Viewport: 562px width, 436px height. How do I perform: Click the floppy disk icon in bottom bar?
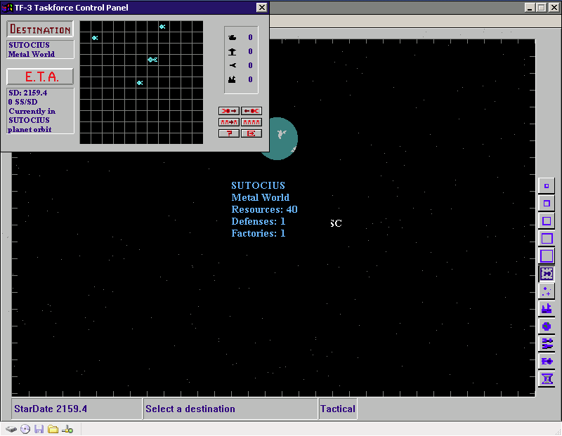click(39, 429)
